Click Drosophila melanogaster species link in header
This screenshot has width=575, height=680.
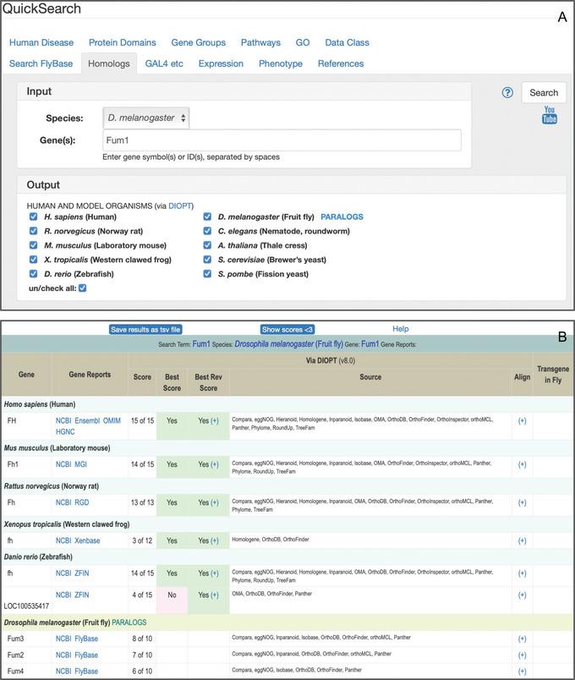(289, 344)
